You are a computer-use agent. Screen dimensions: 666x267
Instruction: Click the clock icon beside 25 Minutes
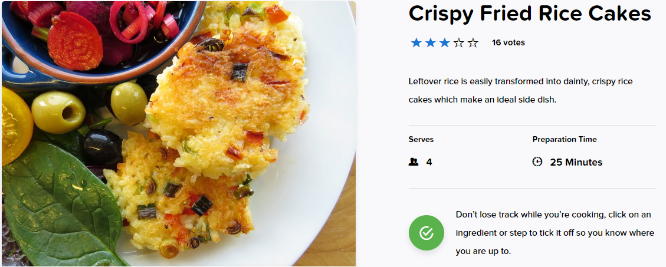click(537, 161)
